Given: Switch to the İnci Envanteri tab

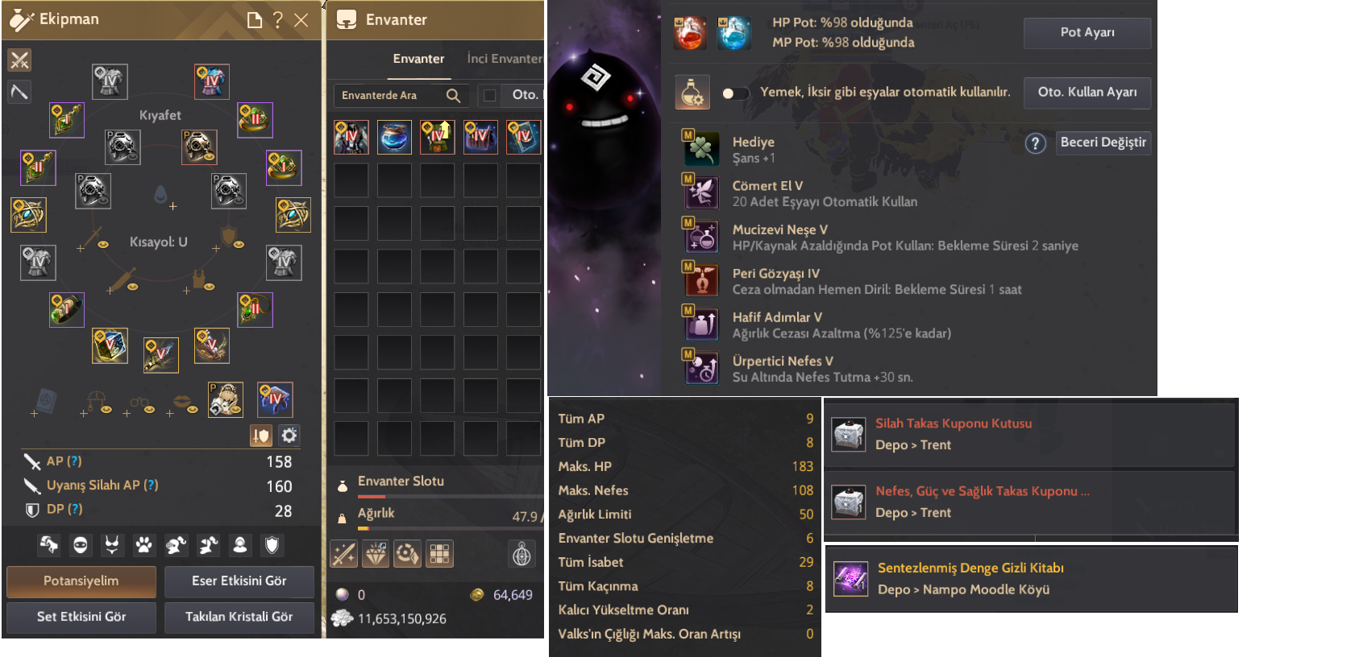Looking at the screenshot, I should [x=505, y=59].
